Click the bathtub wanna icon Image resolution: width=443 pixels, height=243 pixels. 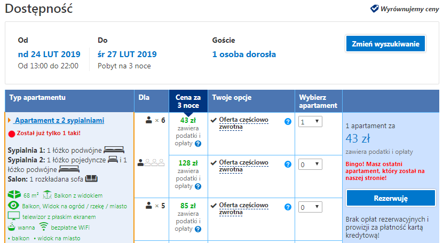tap(12, 227)
